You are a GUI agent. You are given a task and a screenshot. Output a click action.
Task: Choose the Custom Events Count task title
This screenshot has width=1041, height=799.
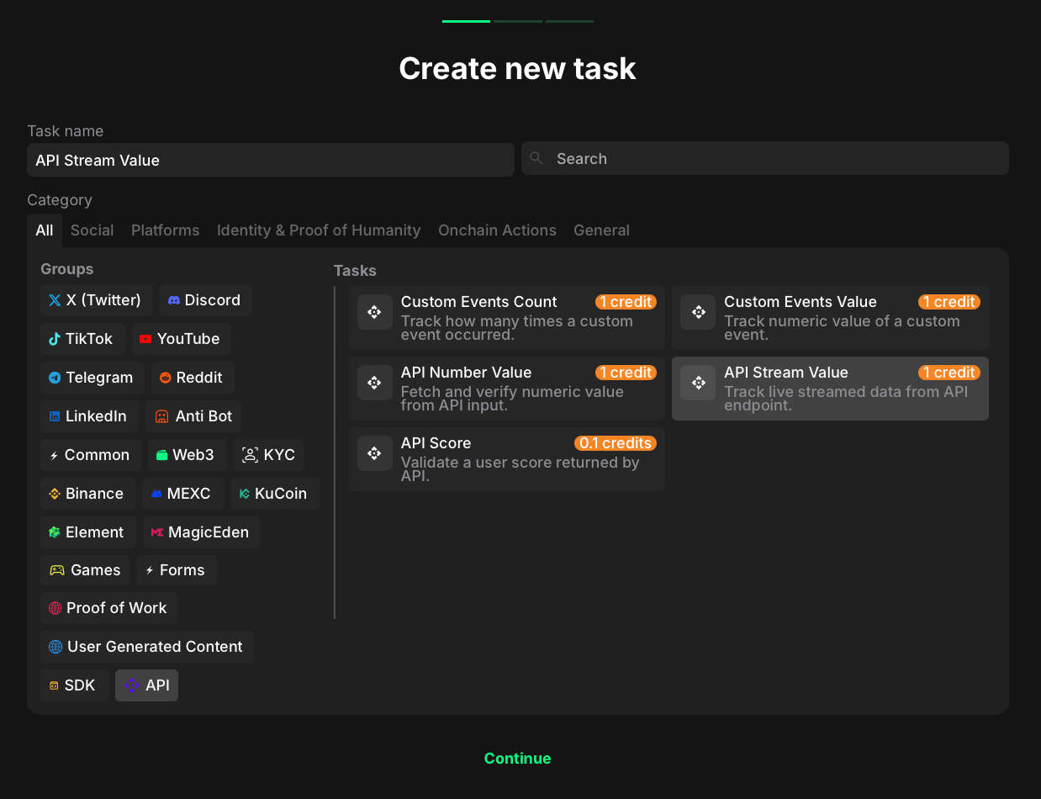pyautogui.click(x=479, y=302)
